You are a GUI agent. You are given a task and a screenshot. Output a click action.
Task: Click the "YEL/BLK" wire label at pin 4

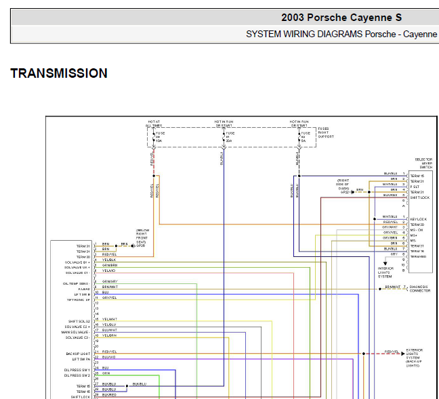click(109, 260)
